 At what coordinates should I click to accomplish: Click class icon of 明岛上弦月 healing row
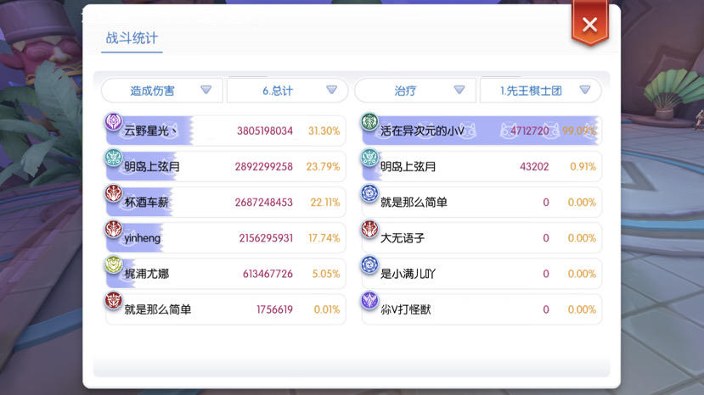coord(369,158)
